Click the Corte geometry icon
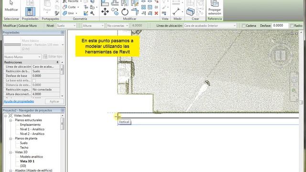Screen dimensions: 306x172 (65, 7)
